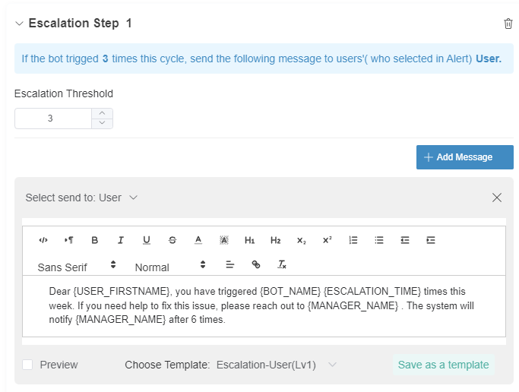The width and height of the screenshot is (519, 392).
Task: Insert a bulleted list
Action: click(x=379, y=240)
